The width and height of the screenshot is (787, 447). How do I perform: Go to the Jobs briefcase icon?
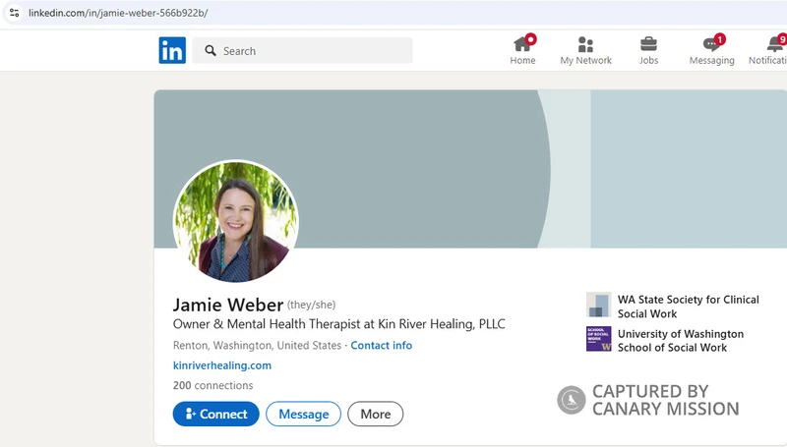[x=648, y=44]
